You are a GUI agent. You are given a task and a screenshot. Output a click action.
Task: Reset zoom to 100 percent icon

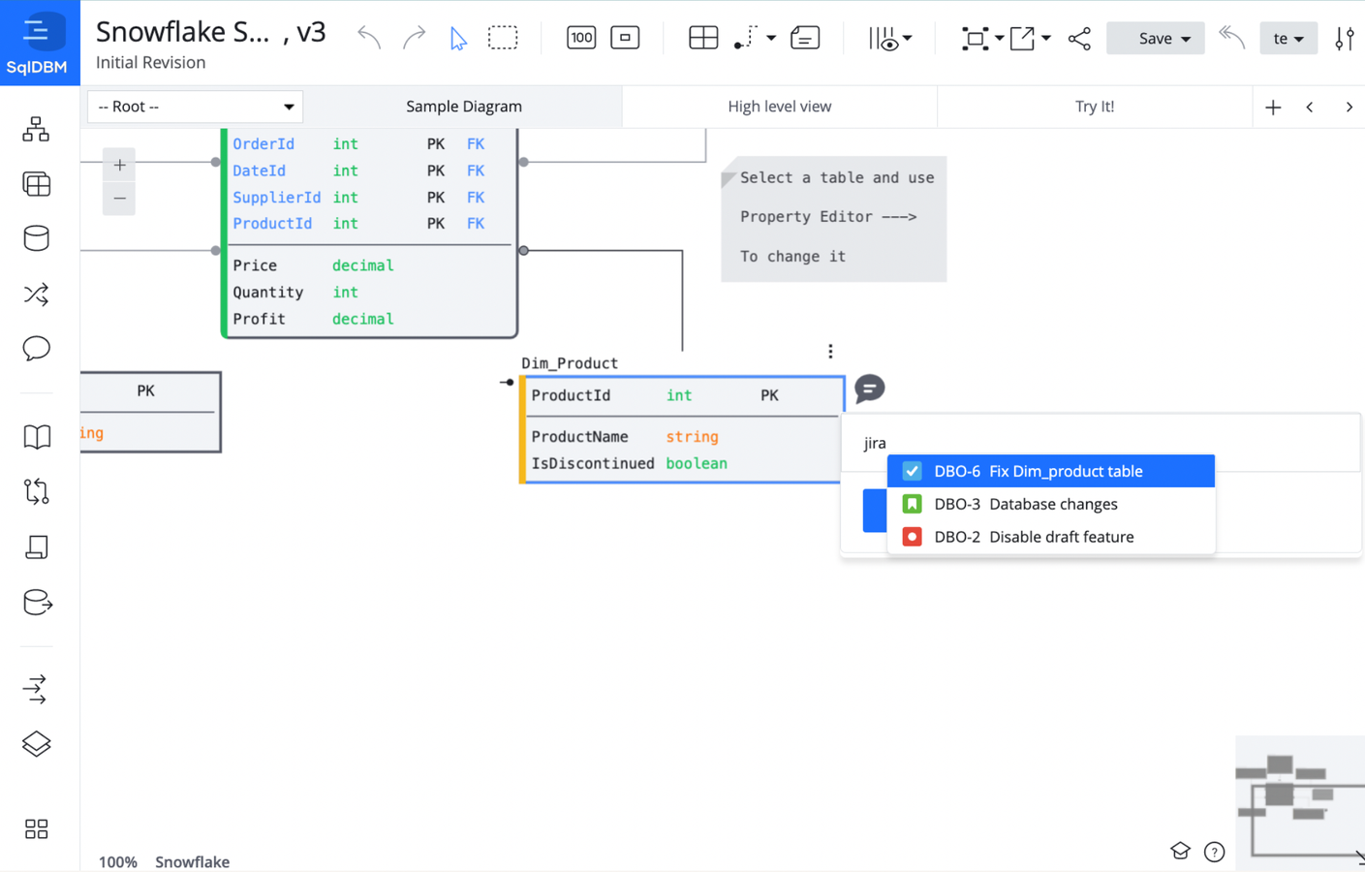pos(581,38)
